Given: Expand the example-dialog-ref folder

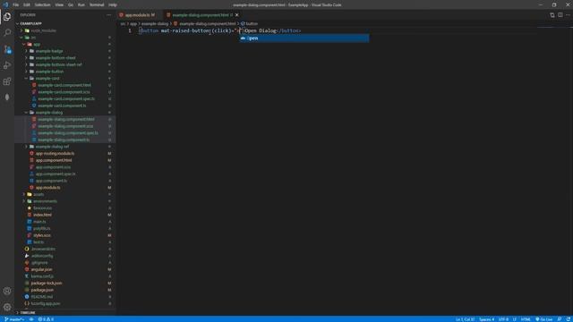Looking at the screenshot, I should (52, 147).
